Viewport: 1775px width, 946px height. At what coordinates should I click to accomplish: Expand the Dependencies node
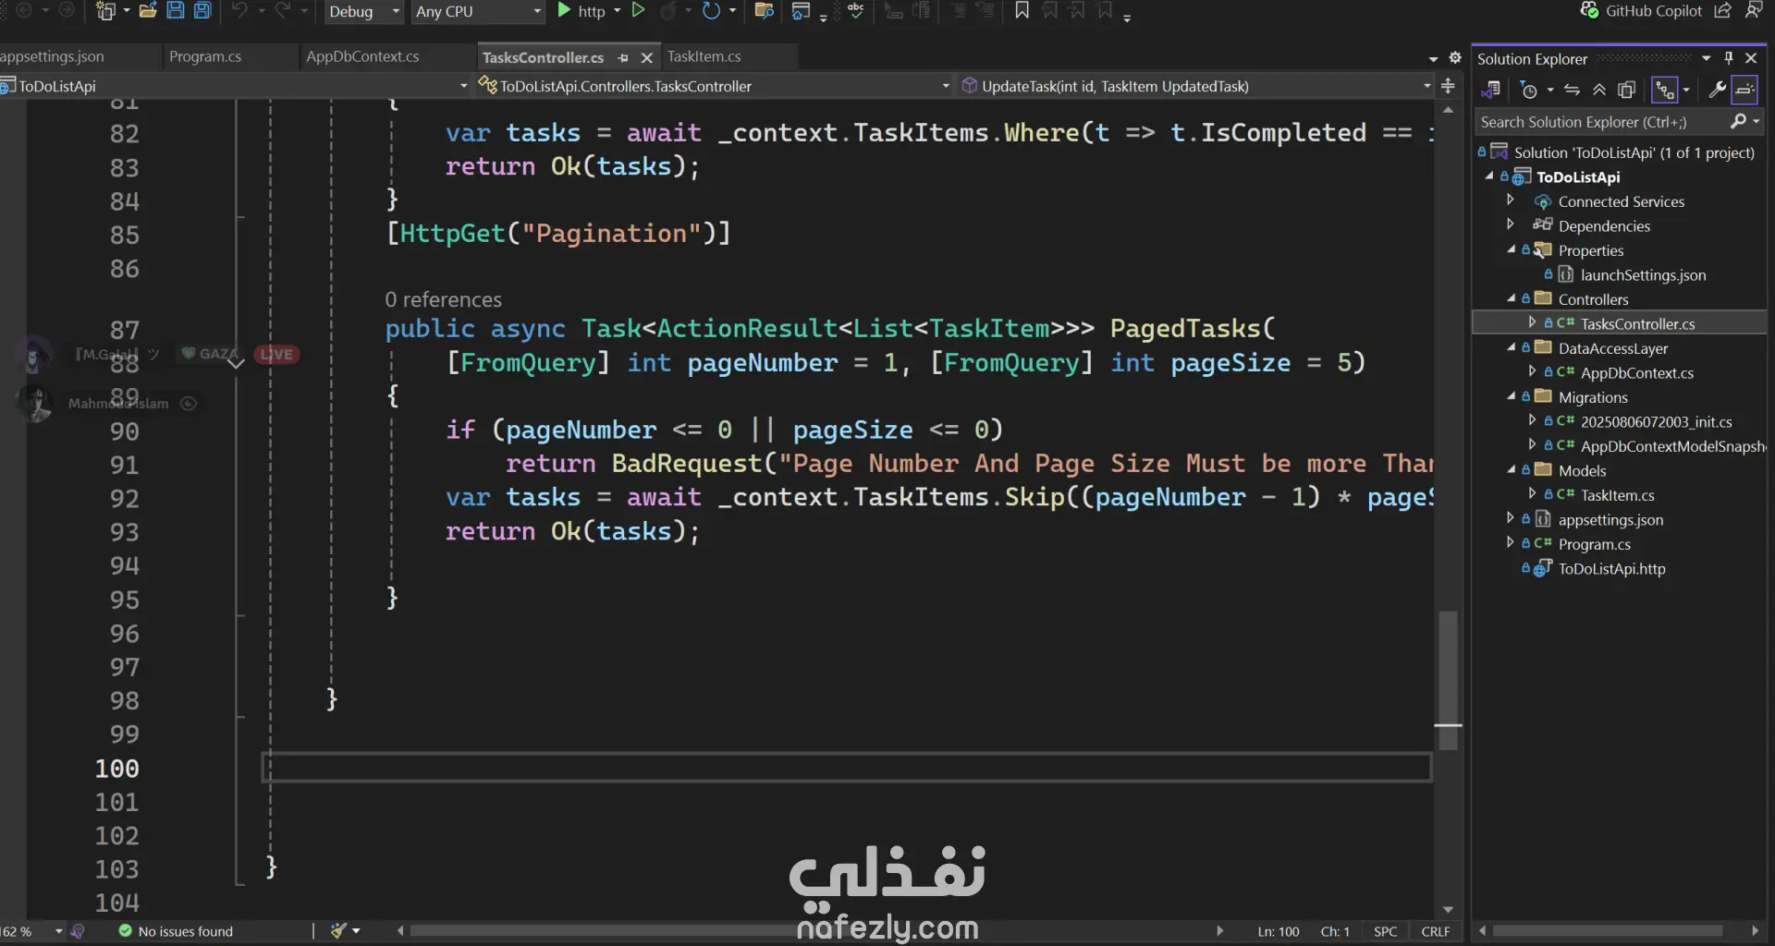click(x=1511, y=224)
